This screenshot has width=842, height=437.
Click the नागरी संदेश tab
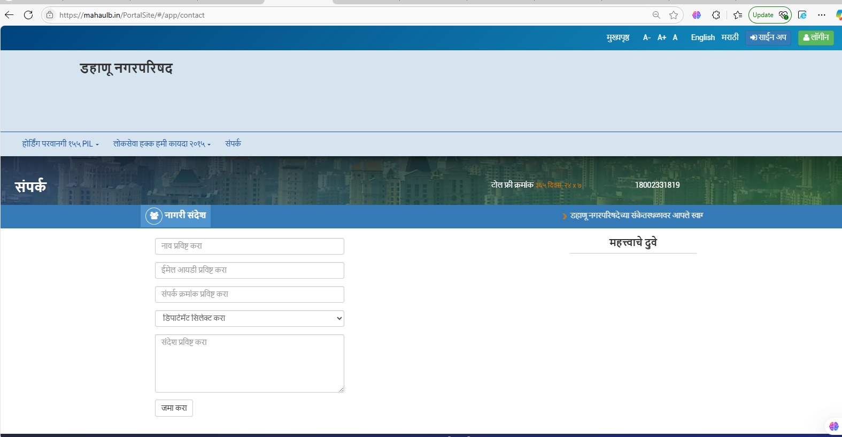point(175,216)
